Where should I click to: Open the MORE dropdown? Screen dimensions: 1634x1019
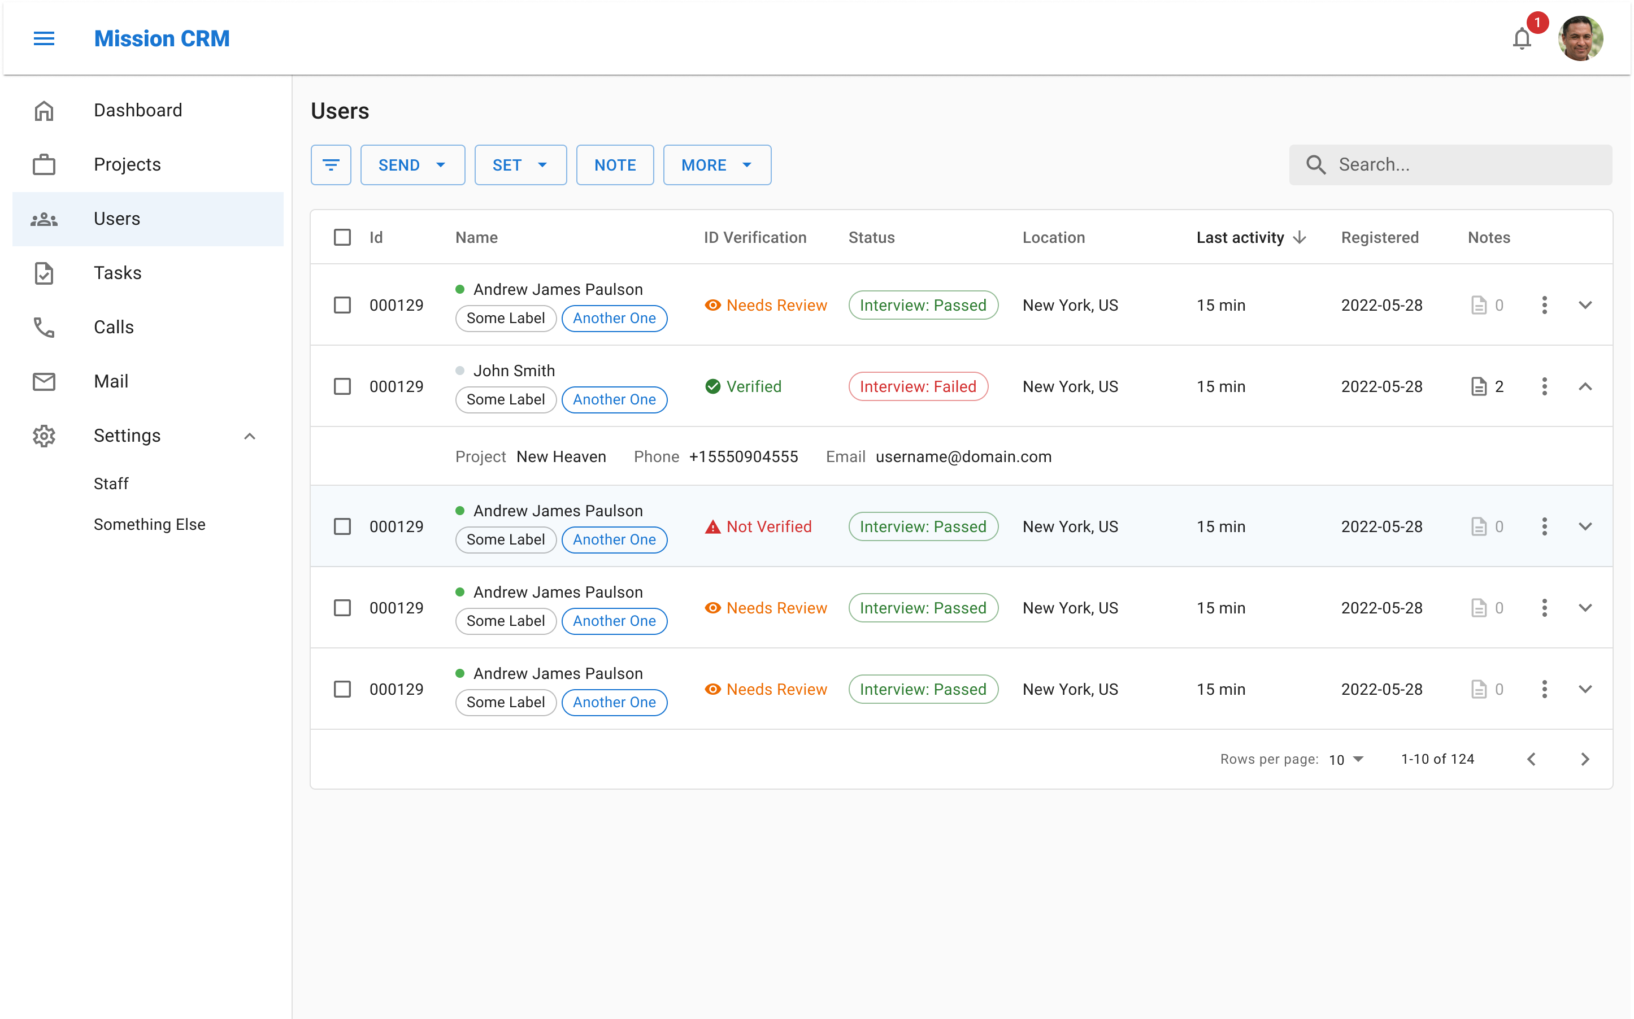pos(717,165)
